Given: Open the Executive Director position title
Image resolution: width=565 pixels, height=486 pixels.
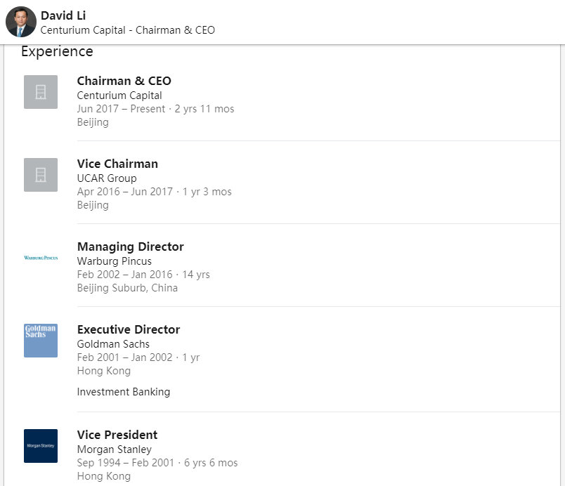Looking at the screenshot, I should tap(129, 329).
